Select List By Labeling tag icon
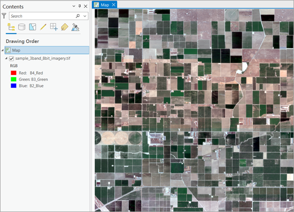This screenshot has height=212, width=294. (64, 27)
